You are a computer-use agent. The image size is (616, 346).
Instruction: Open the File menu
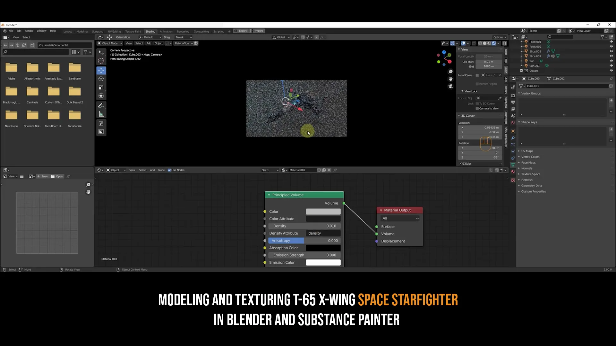(11, 31)
